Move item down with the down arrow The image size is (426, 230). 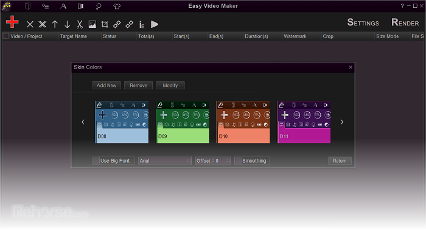67,24
